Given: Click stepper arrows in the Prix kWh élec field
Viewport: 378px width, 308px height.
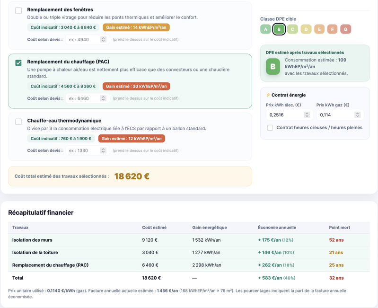Looking at the screenshot, I should pos(307,114).
